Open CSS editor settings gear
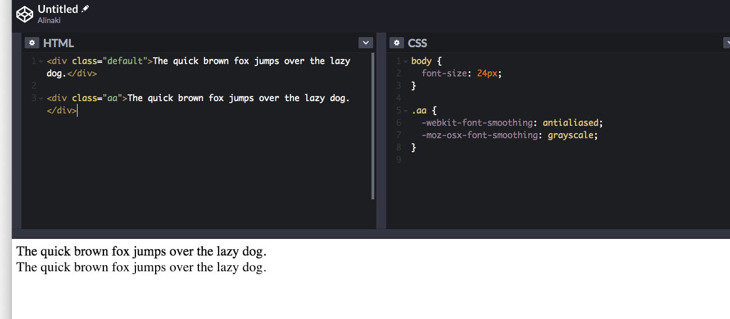The image size is (730, 319). [x=397, y=43]
